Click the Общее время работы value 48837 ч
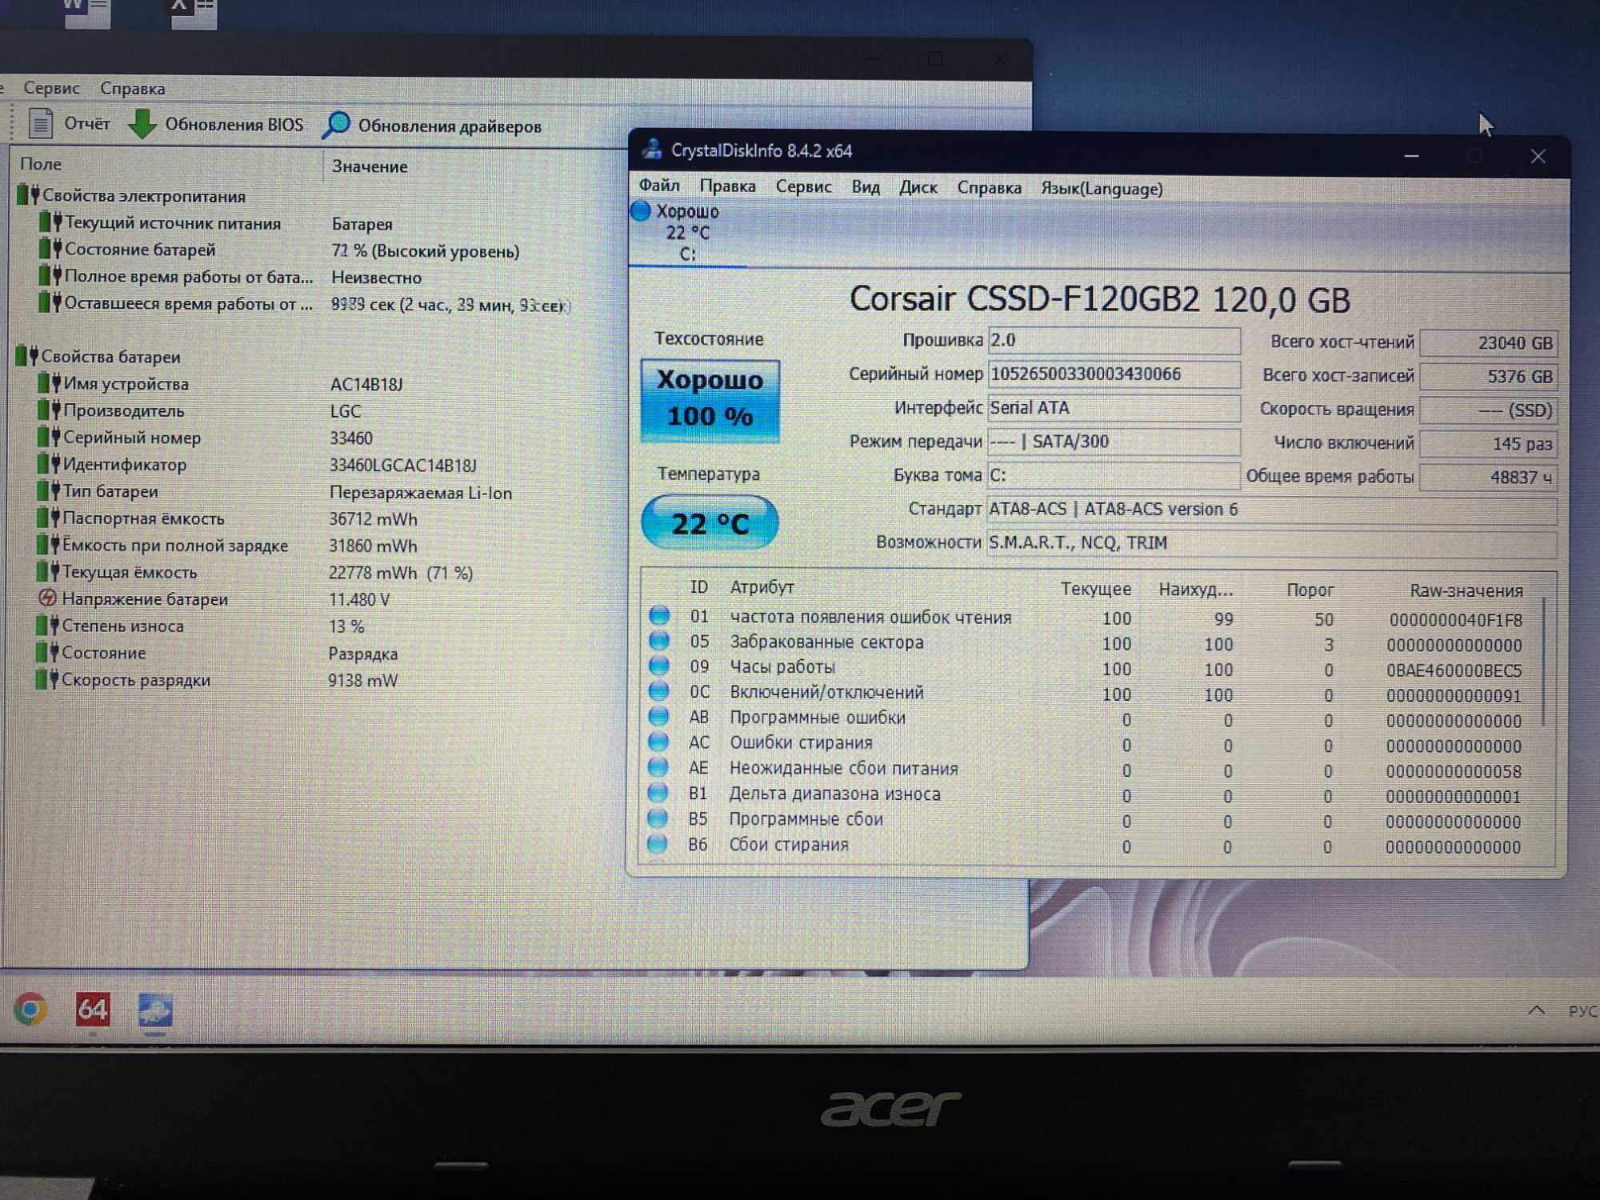This screenshot has width=1600, height=1200. [1489, 477]
